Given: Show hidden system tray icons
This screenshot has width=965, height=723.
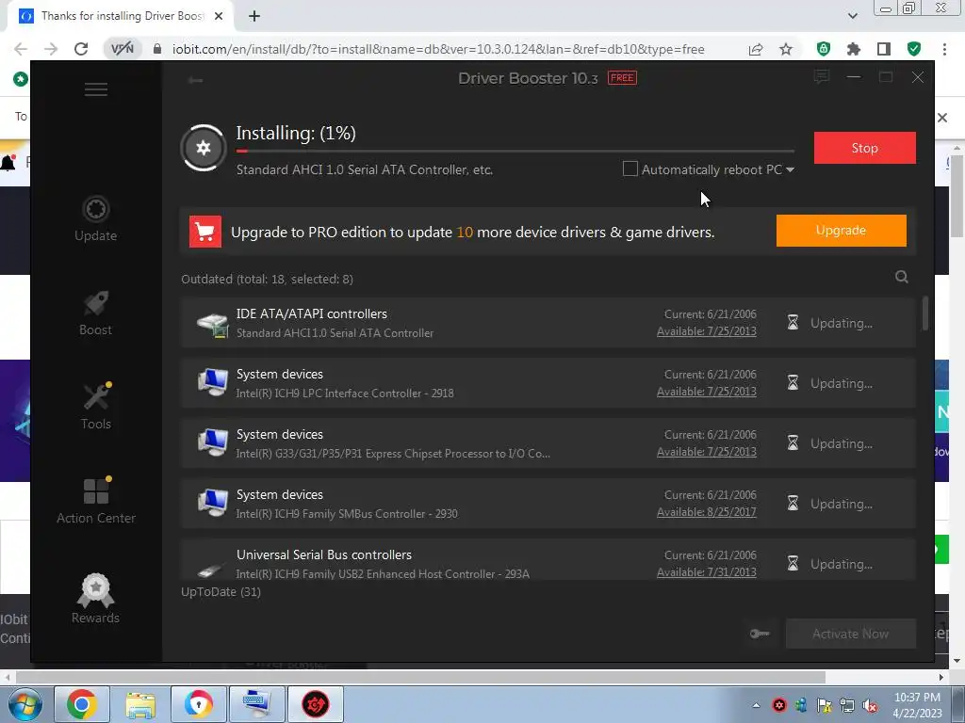Looking at the screenshot, I should pos(755,706).
